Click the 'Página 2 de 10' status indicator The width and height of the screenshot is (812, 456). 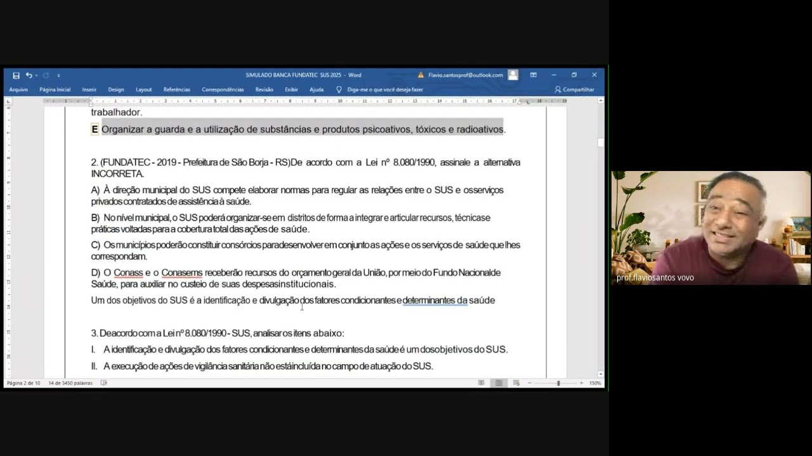pos(23,383)
